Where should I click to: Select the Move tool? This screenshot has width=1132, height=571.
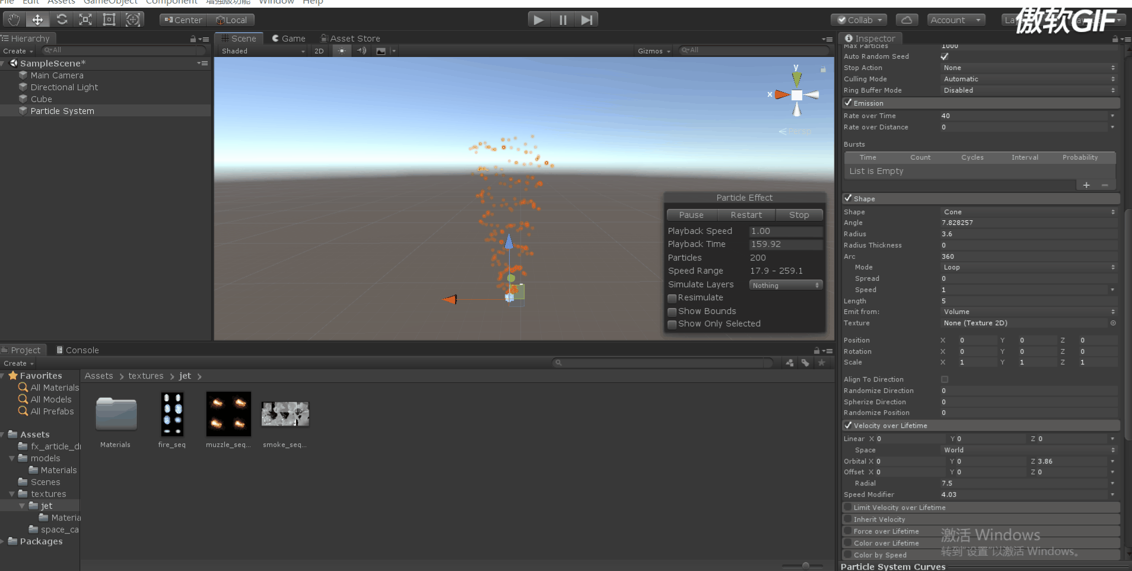click(x=37, y=20)
